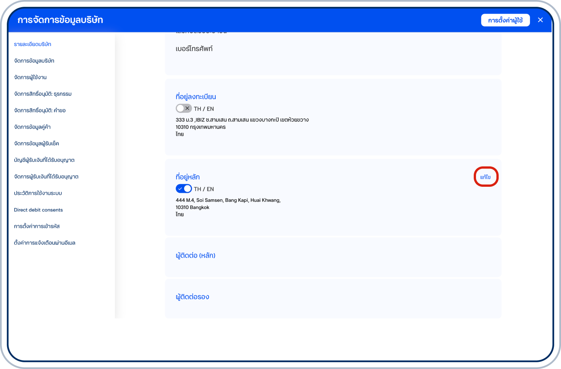
Task: Open จัดการข้อมูลบริษัท menu item
Action: click(x=34, y=61)
